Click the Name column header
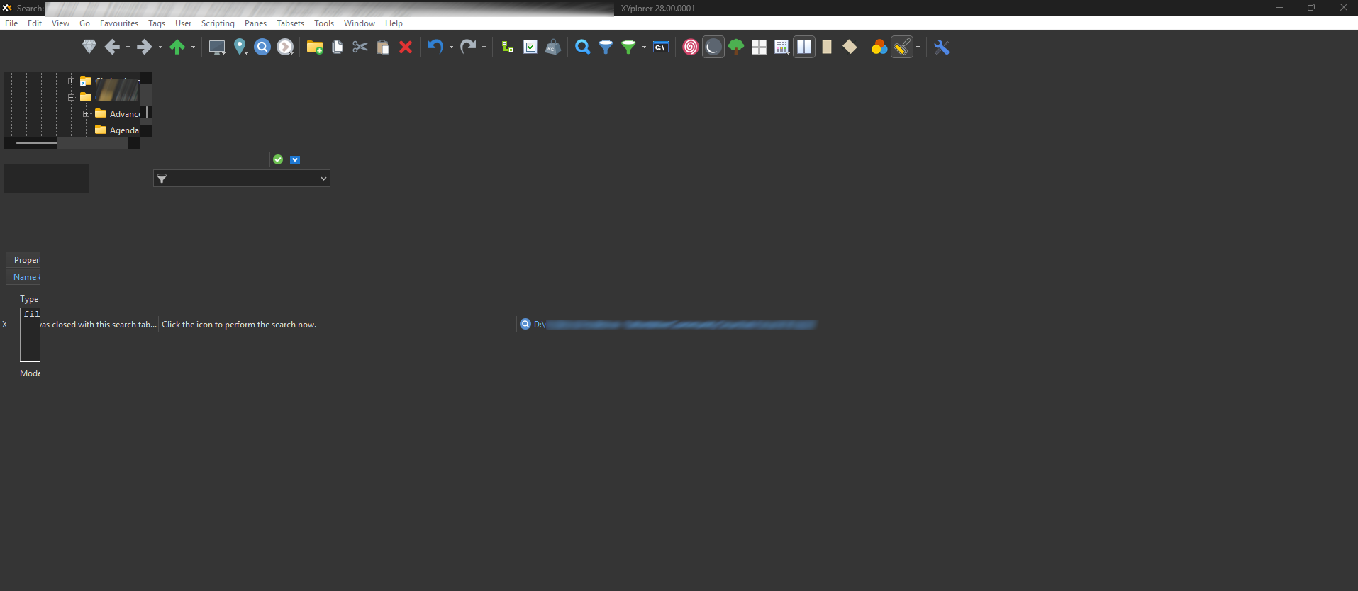 coord(25,277)
